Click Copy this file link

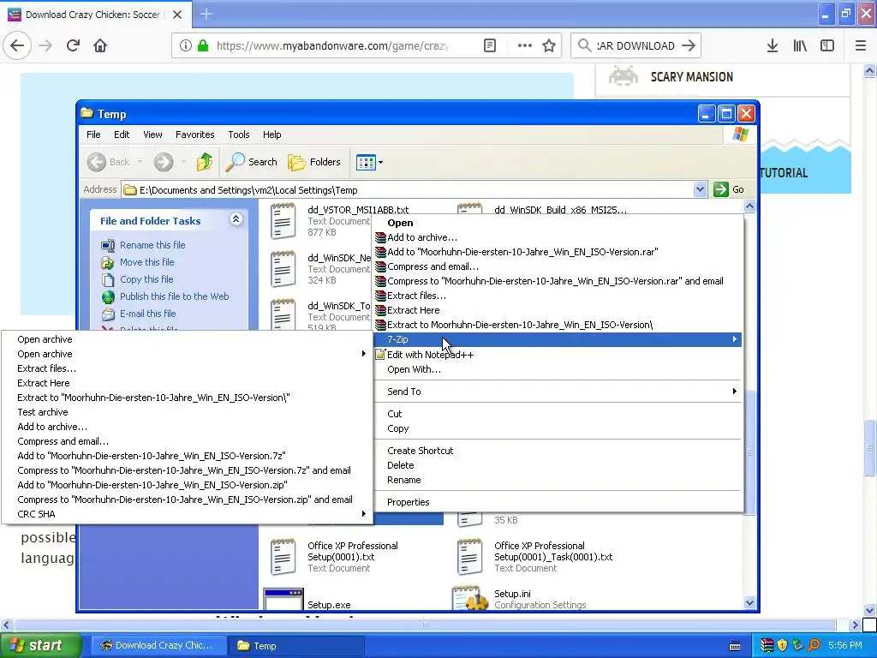pyautogui.click(x=146, y=279)
